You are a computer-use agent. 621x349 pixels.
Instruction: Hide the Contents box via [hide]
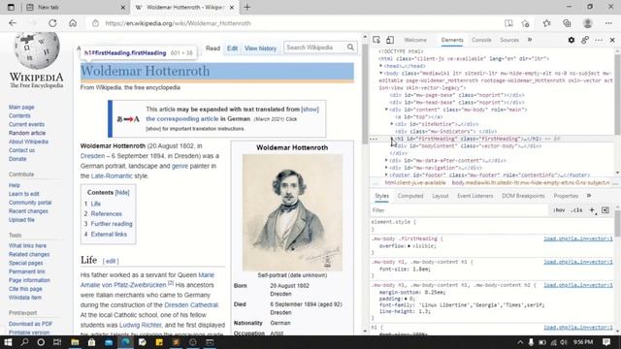[122, 192]
